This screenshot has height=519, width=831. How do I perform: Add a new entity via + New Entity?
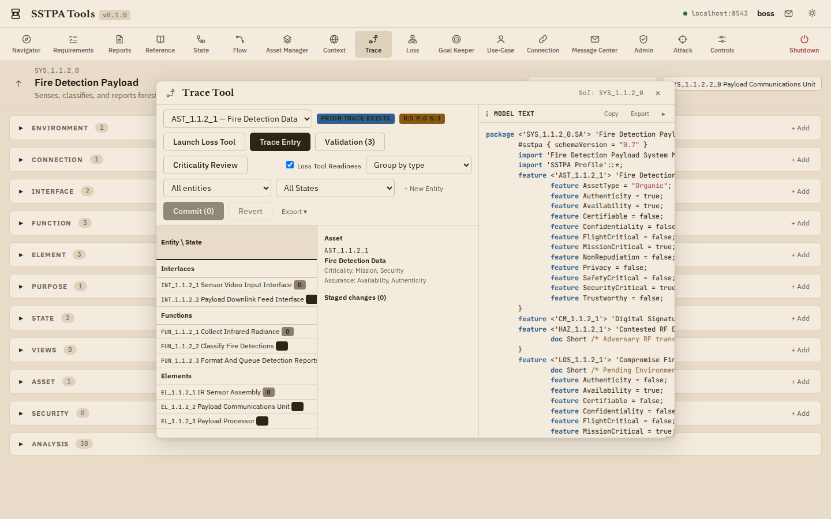(x=424, y=189)
